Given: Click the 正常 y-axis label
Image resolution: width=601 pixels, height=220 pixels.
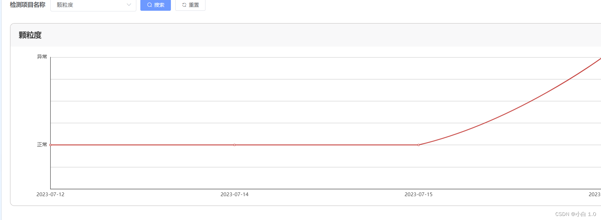Looking at the screenshot, I should pyautogui.click(x=42, y=145).
